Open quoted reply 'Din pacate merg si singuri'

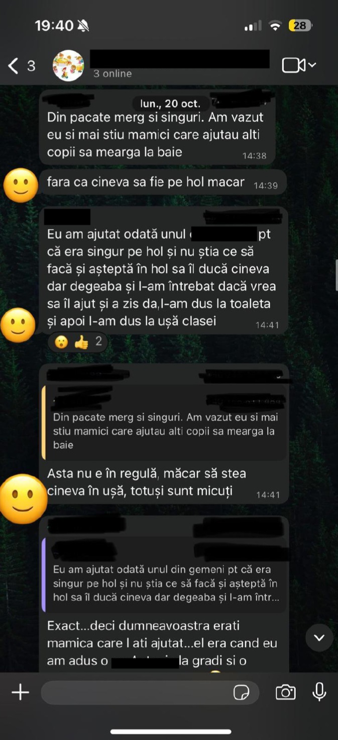[165, 423]
